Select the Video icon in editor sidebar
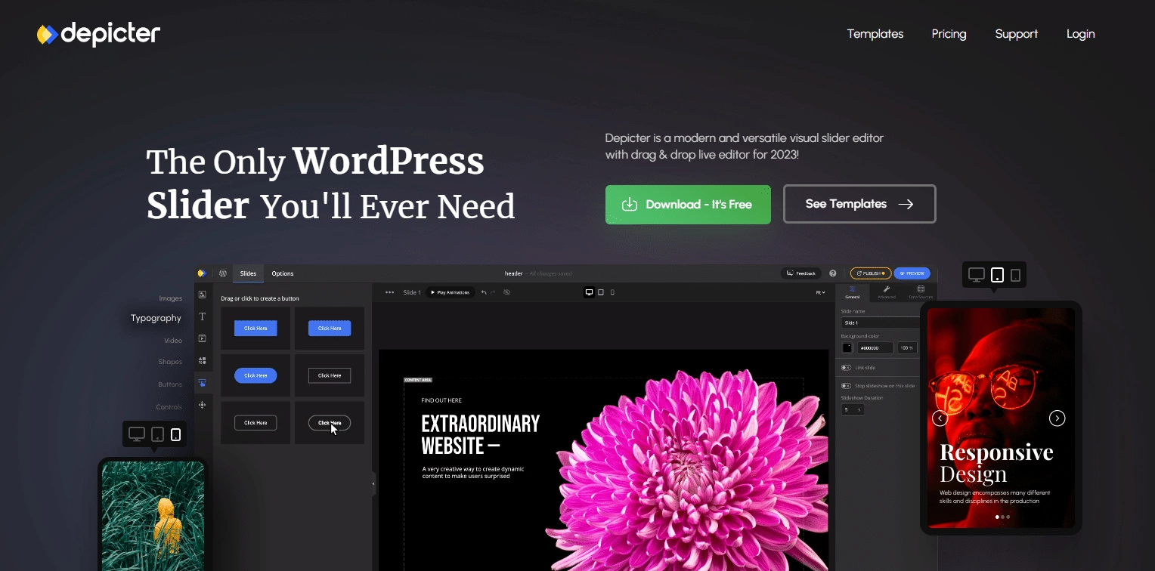Viewport: 1155px width, 571px height. tap(202, 338)
